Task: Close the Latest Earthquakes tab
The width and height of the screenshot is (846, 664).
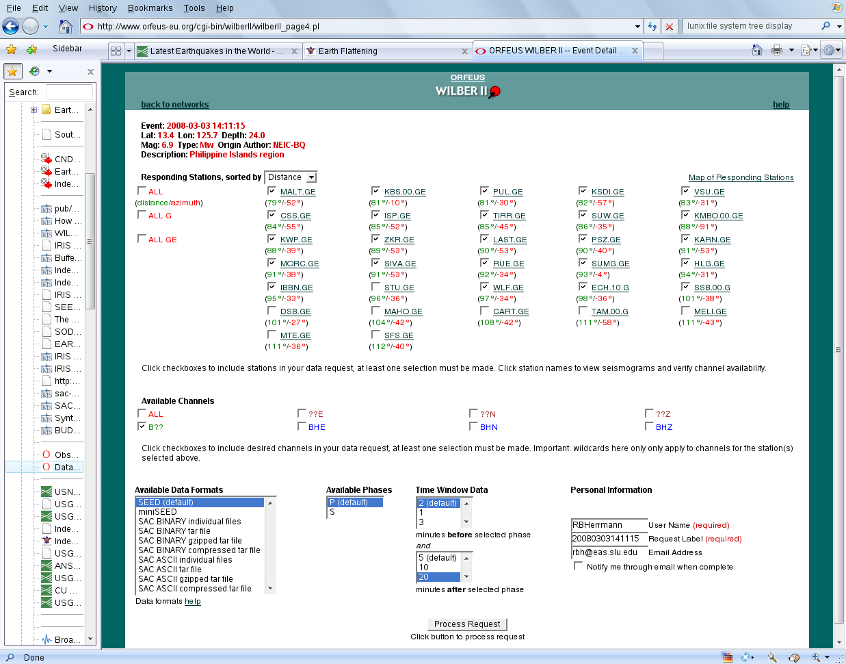Action: click(x=294, y=51)
